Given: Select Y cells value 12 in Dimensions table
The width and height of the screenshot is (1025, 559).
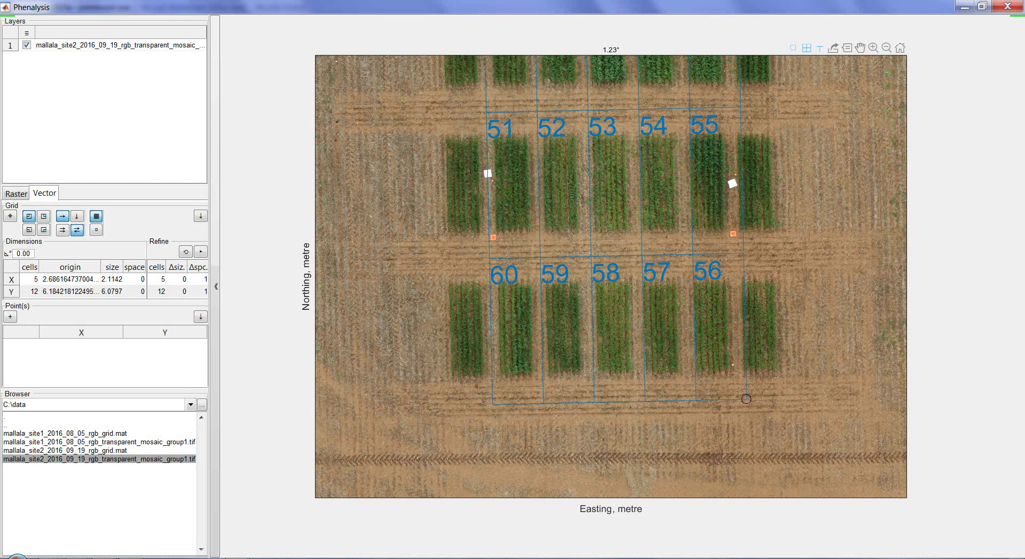Looking at the screenshot, I should [x=29, y=291].
